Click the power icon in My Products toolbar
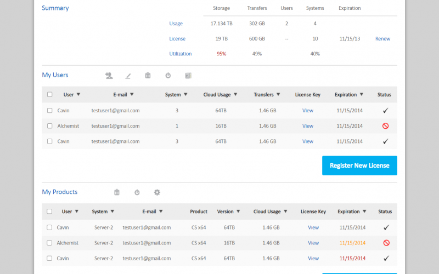The image size is (439, 274). click(137, 192)
